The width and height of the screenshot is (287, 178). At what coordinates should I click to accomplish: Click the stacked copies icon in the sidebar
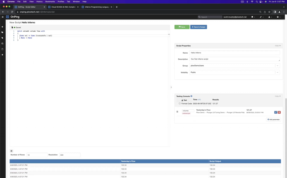(x=2, y=44)
